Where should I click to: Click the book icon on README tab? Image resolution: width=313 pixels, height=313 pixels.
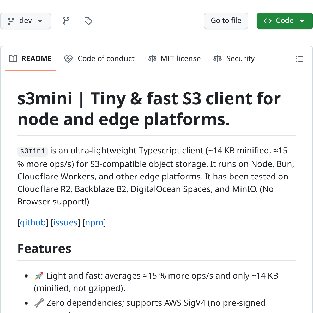point(13,59)
